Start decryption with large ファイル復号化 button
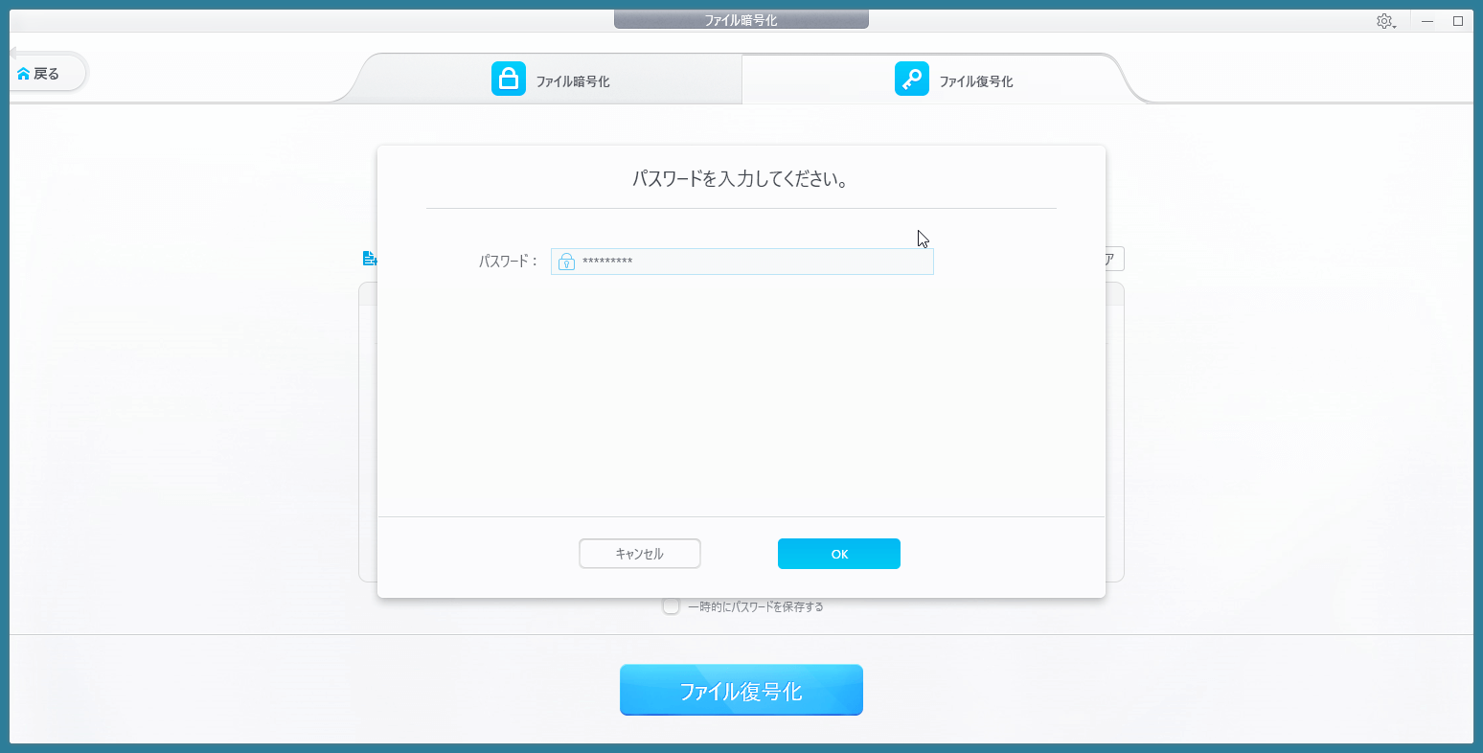 tap(741, 690)
